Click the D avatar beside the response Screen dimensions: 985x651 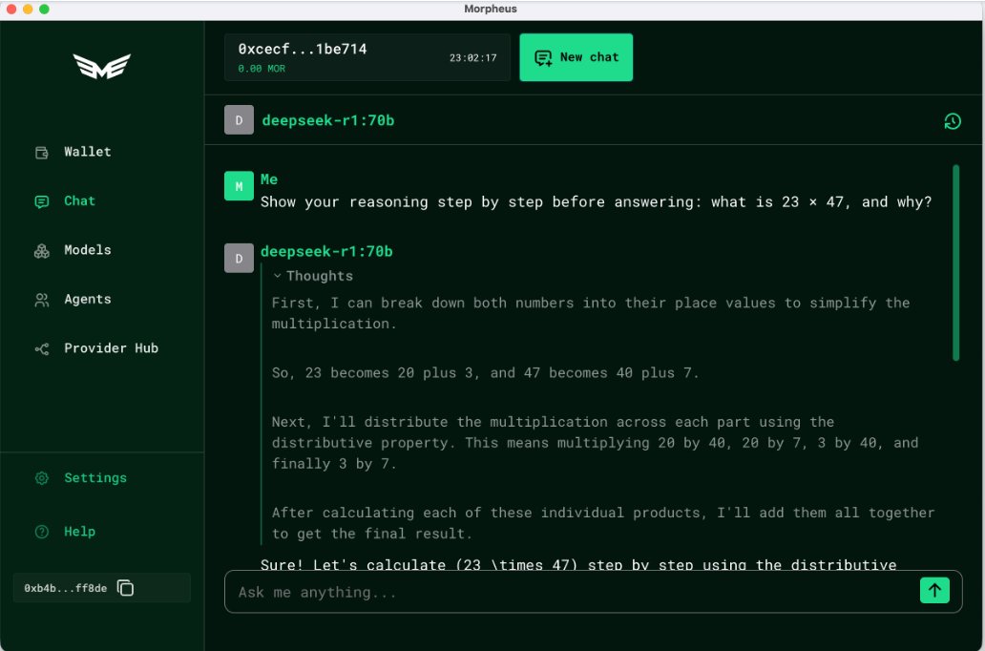(x=239, y=258)
